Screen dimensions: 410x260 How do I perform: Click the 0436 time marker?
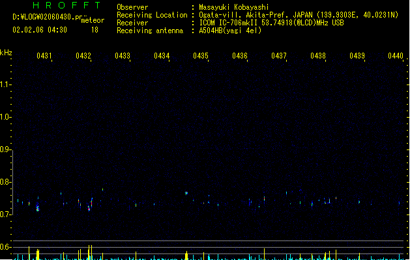(x=240, y=56)
